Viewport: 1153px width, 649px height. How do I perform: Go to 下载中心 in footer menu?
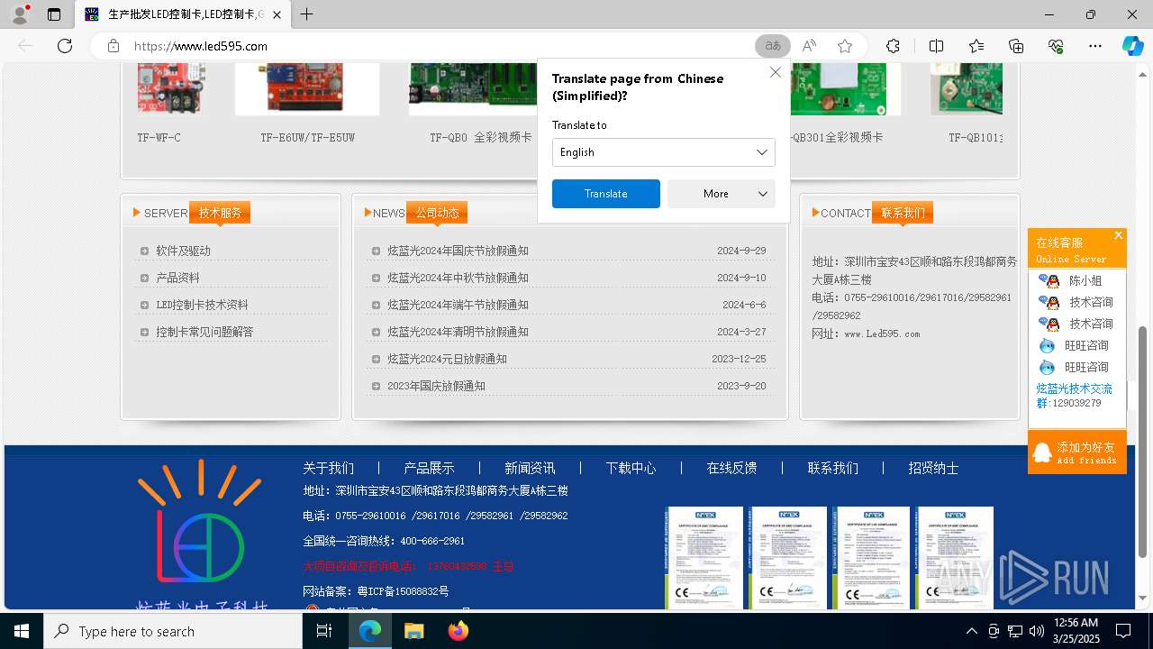click(631, 468)
